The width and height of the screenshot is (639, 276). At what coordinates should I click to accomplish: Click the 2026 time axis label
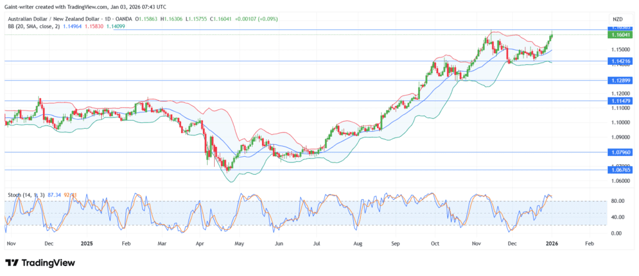(x=552, y=244)
